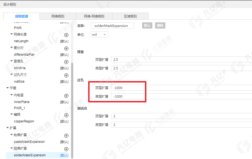Add a new rule under 助焊扩展
This screenshot has height=159, width=252.
66,136
